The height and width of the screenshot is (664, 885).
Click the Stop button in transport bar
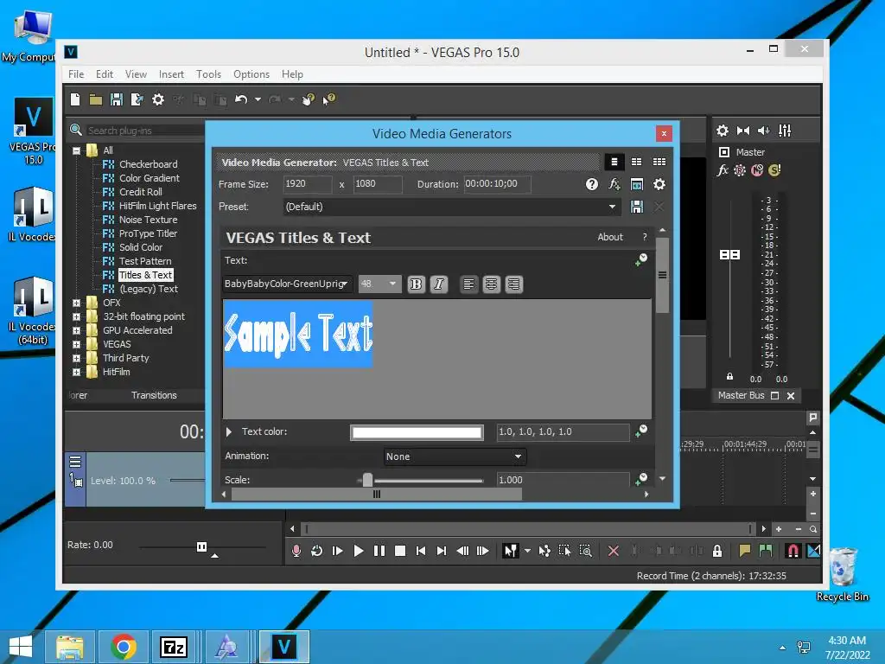point(400,551)
